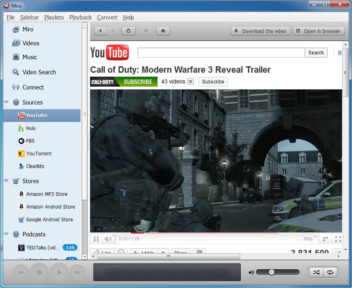Click the YouTube logo on the page
This screenshot has height=288, width=352.
(109, 52)
